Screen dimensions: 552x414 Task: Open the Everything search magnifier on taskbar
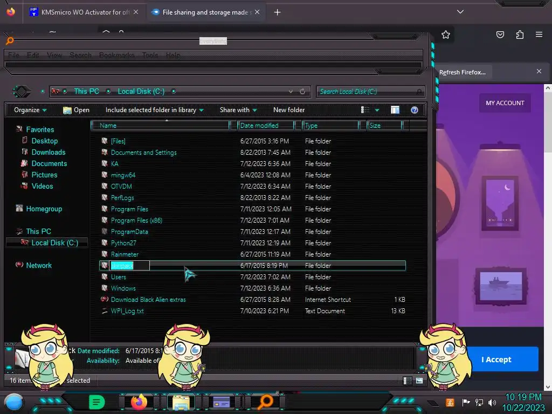[265, 402]
